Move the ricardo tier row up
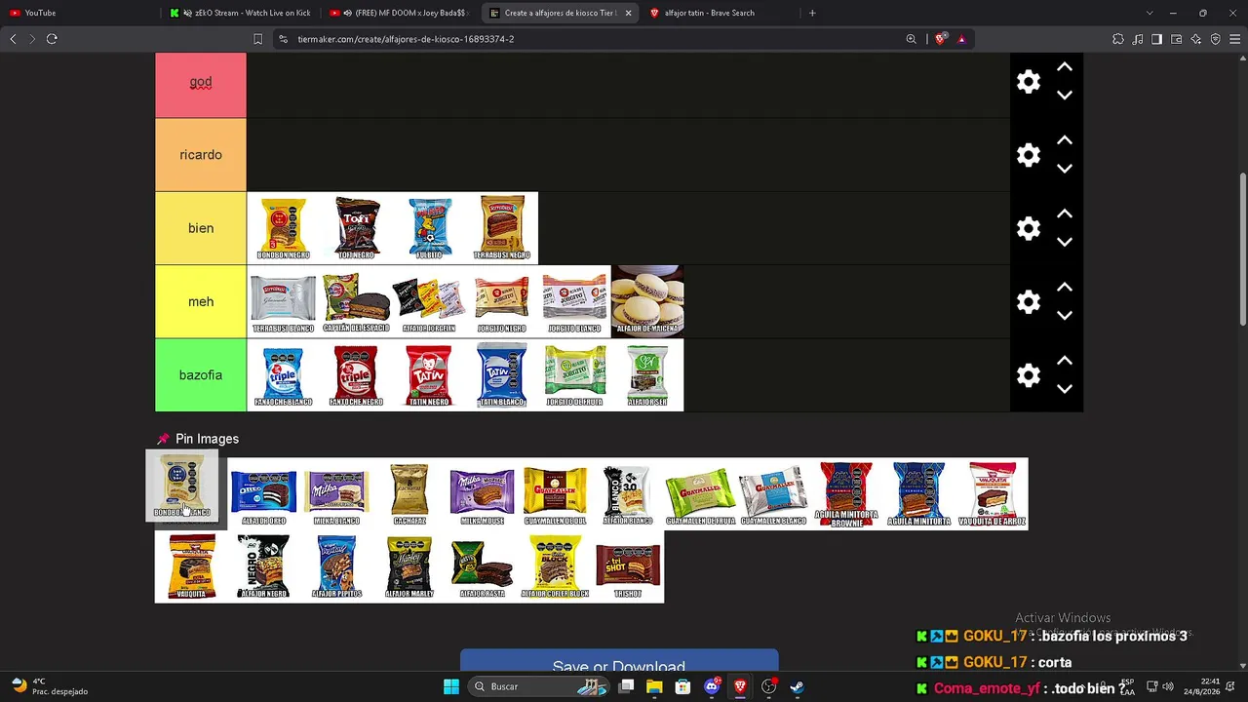The image size is (1248, 702). 1065,140
